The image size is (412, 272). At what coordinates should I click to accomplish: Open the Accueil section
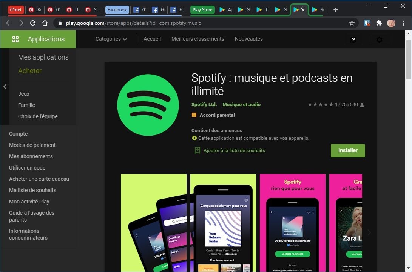[152, 39]
